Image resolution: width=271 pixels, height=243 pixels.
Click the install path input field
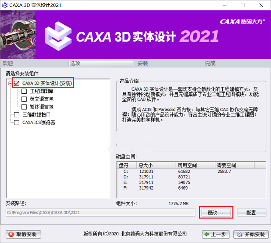[x=100, y=213]
